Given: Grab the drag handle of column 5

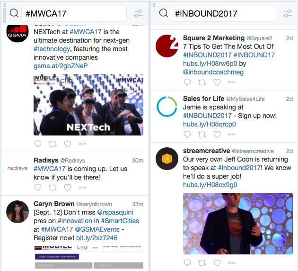Looking at the screenshot, I should [x=4, y=15].
